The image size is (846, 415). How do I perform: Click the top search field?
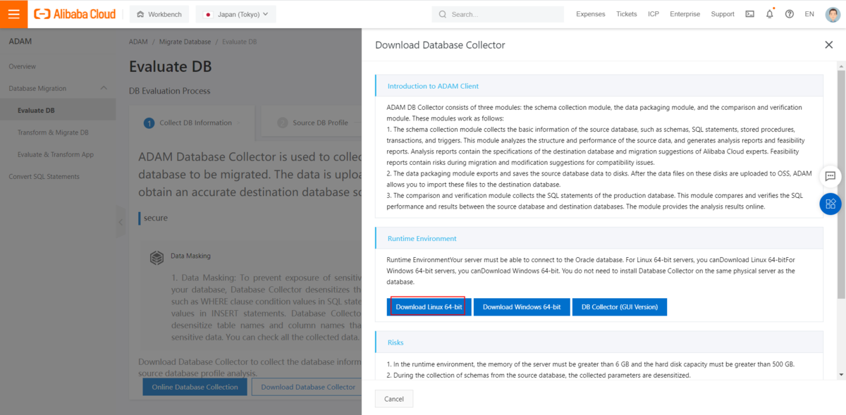tap(498, 14)
